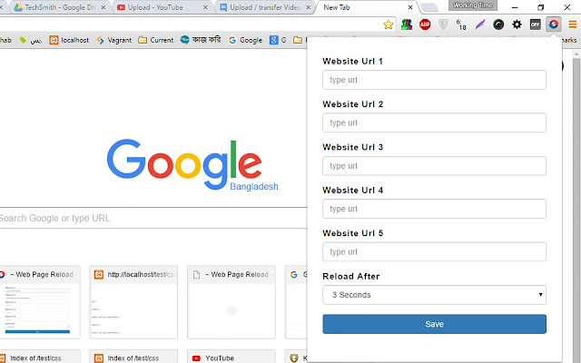Click the Google search box
581x363 pixels.
(152, 218)
